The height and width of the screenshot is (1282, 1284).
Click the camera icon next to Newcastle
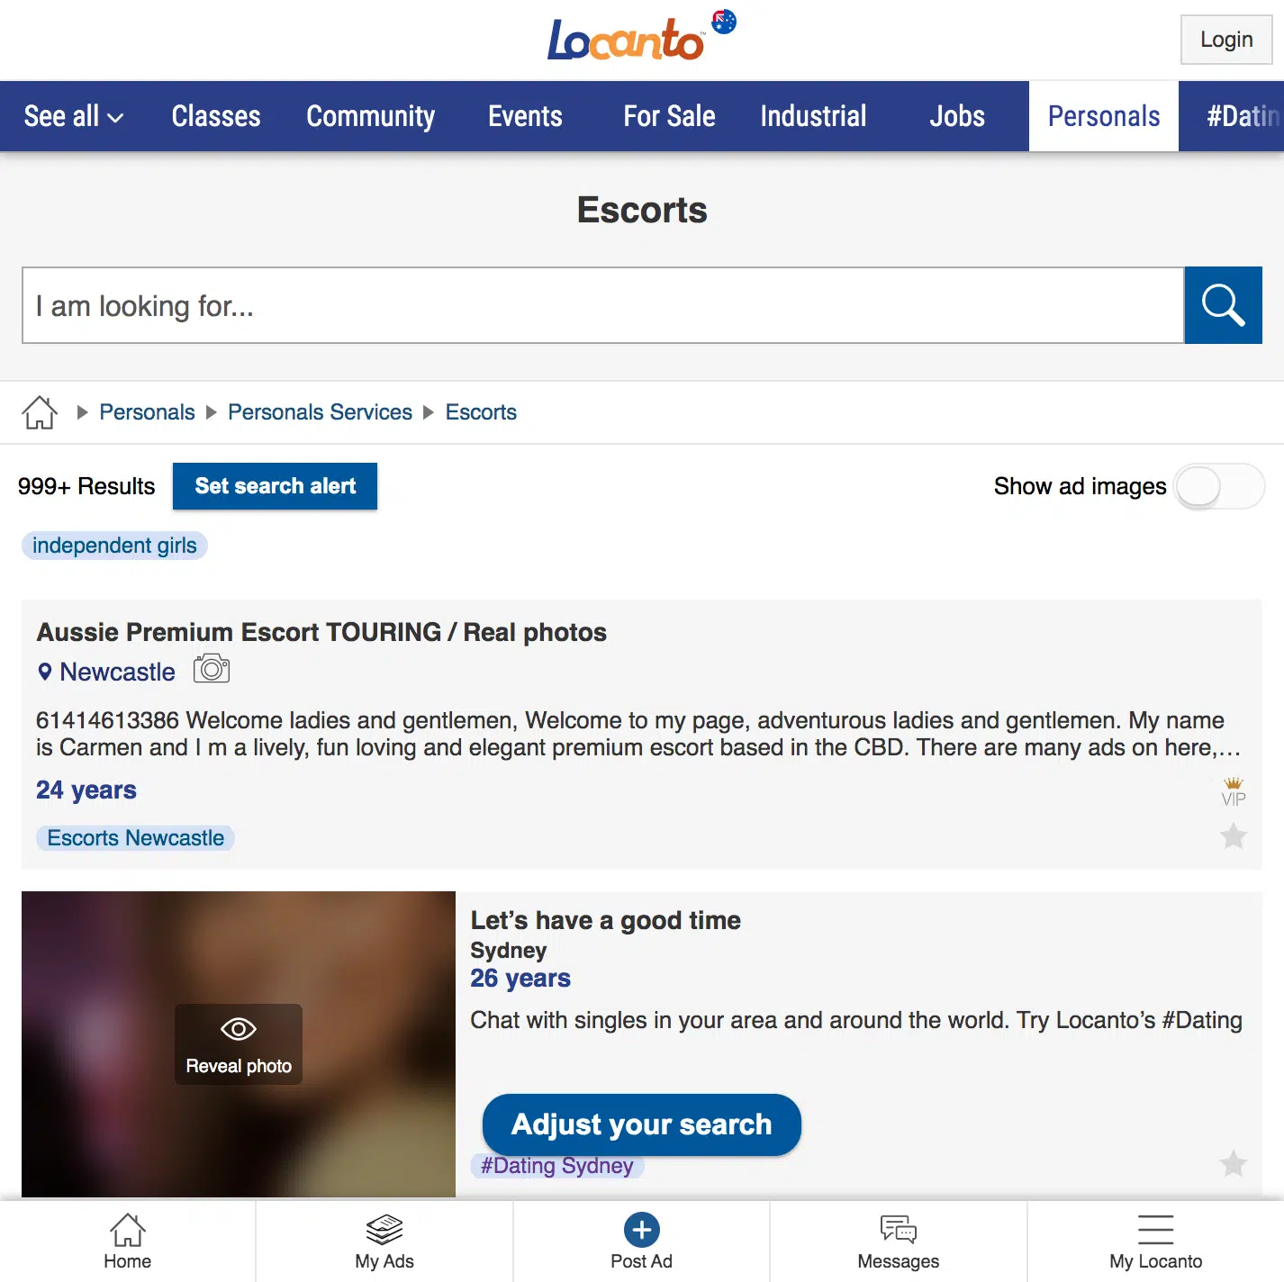(212, 669)
